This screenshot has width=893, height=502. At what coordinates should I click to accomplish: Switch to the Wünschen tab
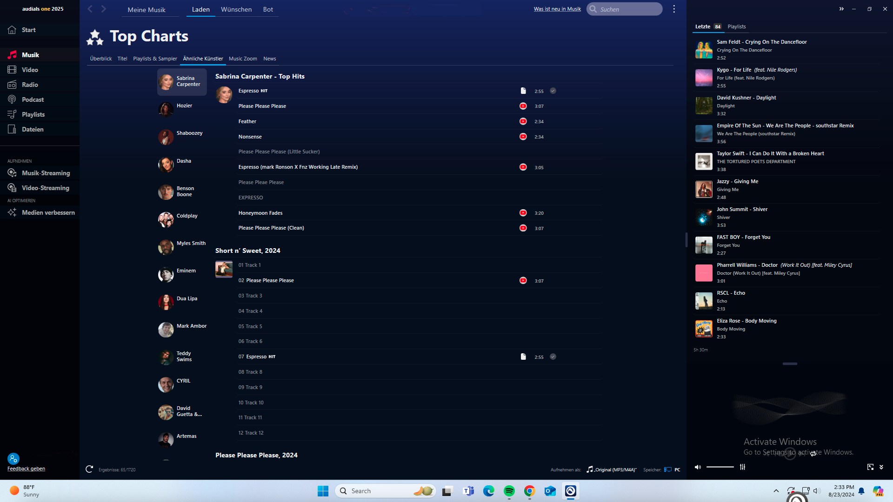(236, 9)
